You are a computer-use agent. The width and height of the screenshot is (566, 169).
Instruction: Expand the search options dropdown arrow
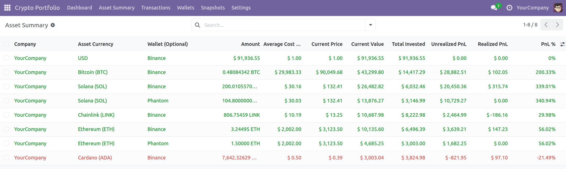[370, 25]
